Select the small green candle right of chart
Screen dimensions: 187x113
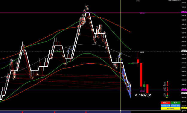(144, 85)
